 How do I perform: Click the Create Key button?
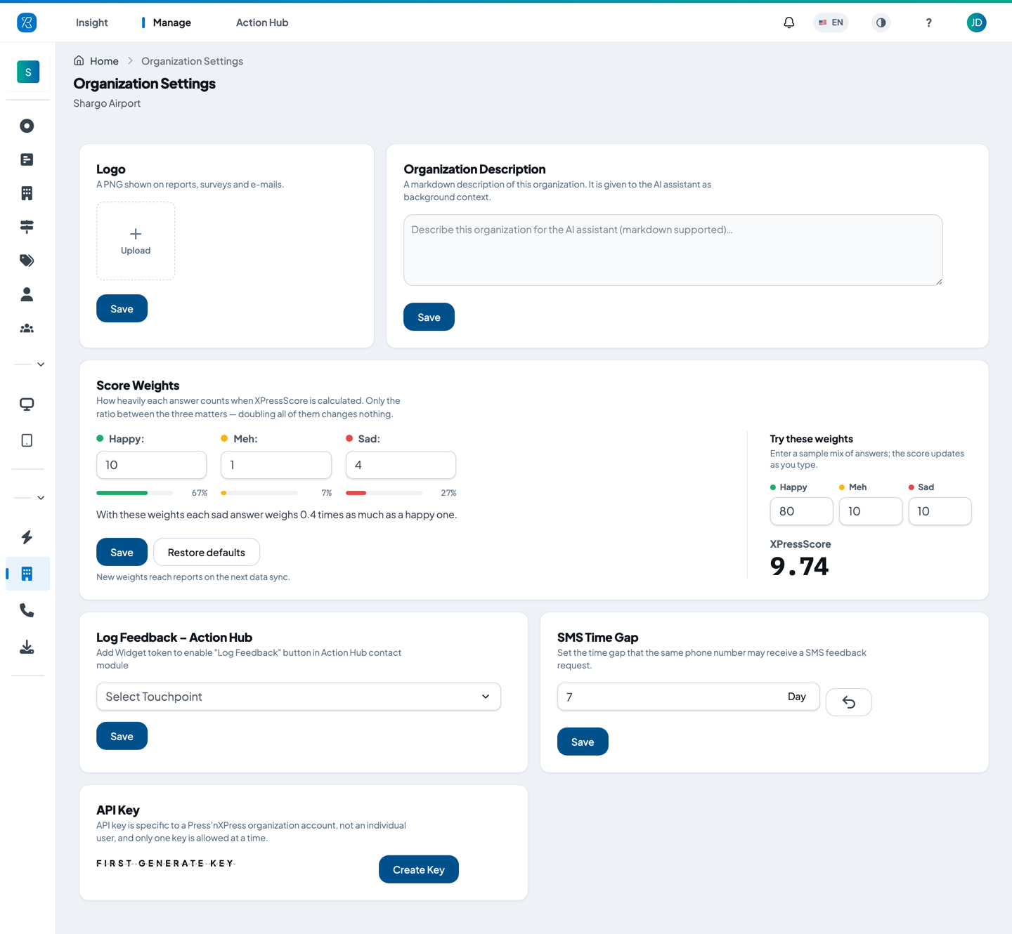point(419,869)
